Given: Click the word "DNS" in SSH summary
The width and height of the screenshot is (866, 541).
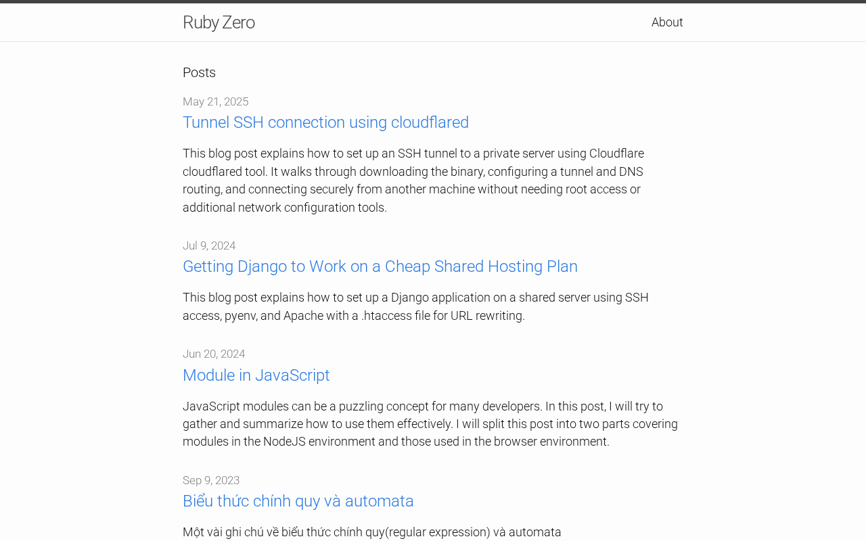Looking at the screenshot, I should click(631, 172).
